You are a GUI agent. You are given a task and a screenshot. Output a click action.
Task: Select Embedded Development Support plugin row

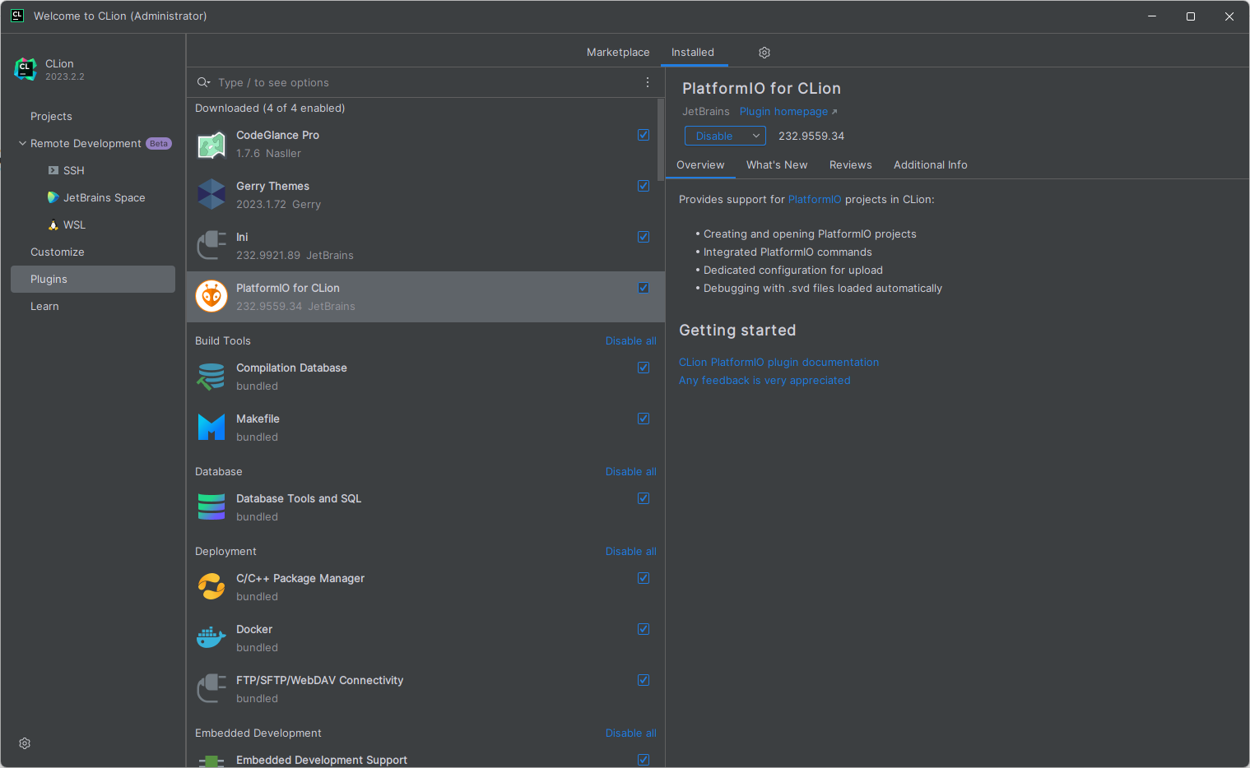coord(425,760)
